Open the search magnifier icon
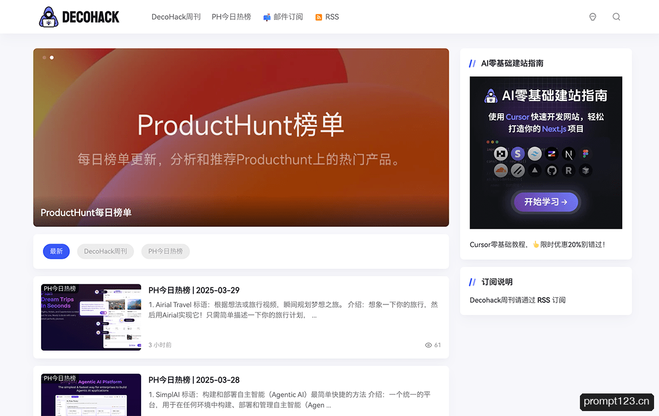Image resolution: width=659 pixels, height=416 pixels. pyautogui.click(x=616, y=17)
